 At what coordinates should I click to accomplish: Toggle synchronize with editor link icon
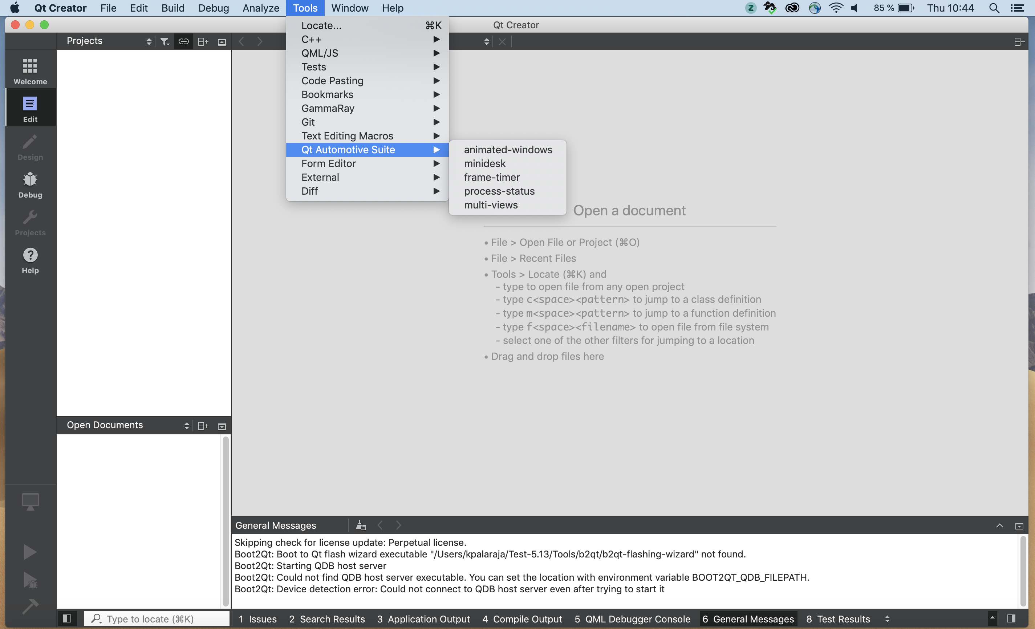pos(183,41)
